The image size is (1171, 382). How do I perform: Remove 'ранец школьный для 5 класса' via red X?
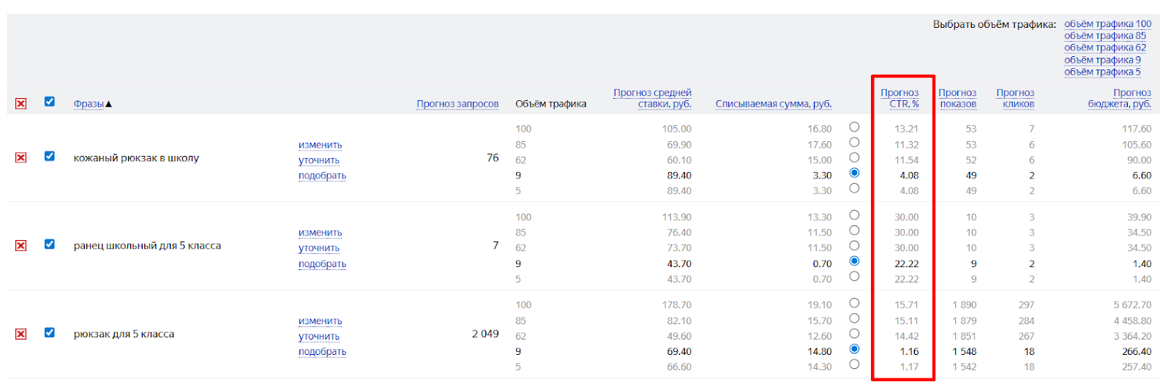click(x=20, y=245)
